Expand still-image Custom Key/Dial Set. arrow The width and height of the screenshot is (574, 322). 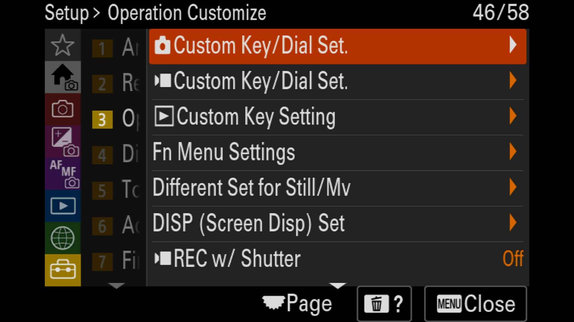[x=513, y=45]
